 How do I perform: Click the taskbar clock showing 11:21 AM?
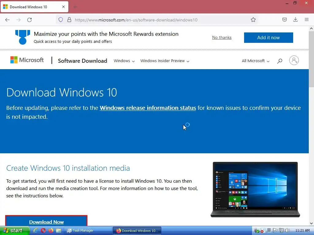pos(302,231)
